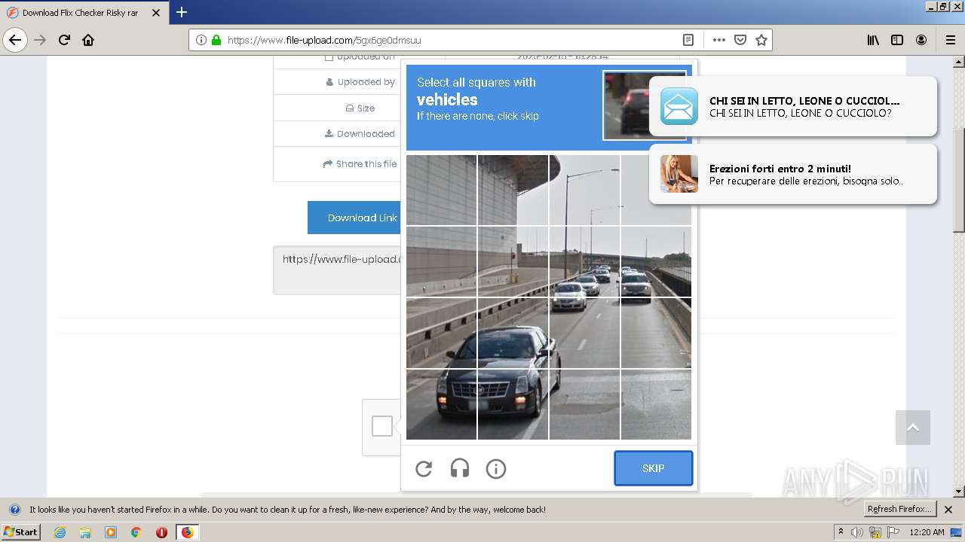Open Windows Explorer folder from taskbar
Image resolution: width=965 pixels, height=542 pixels.
coord(85,532)
